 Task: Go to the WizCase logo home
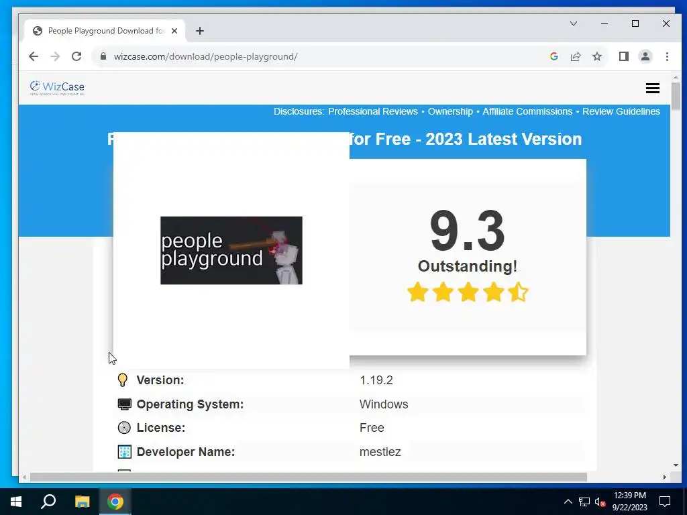tap(57, 88)
